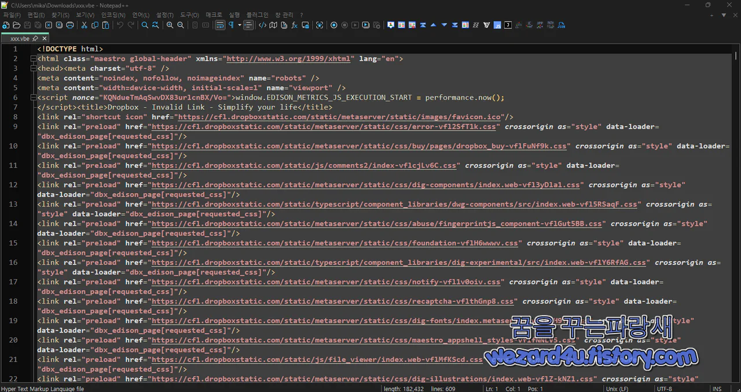Click the JSON viewer icon
The width and height of the screenshot is (741, 392).
[x=562, y=25]
